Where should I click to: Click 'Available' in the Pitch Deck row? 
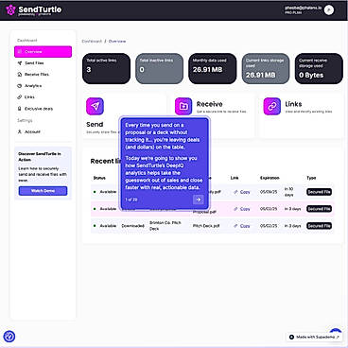tap(108, 226)
